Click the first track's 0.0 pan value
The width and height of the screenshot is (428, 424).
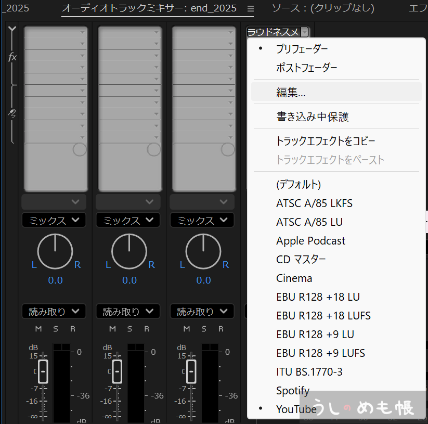[x=55, y=280]
